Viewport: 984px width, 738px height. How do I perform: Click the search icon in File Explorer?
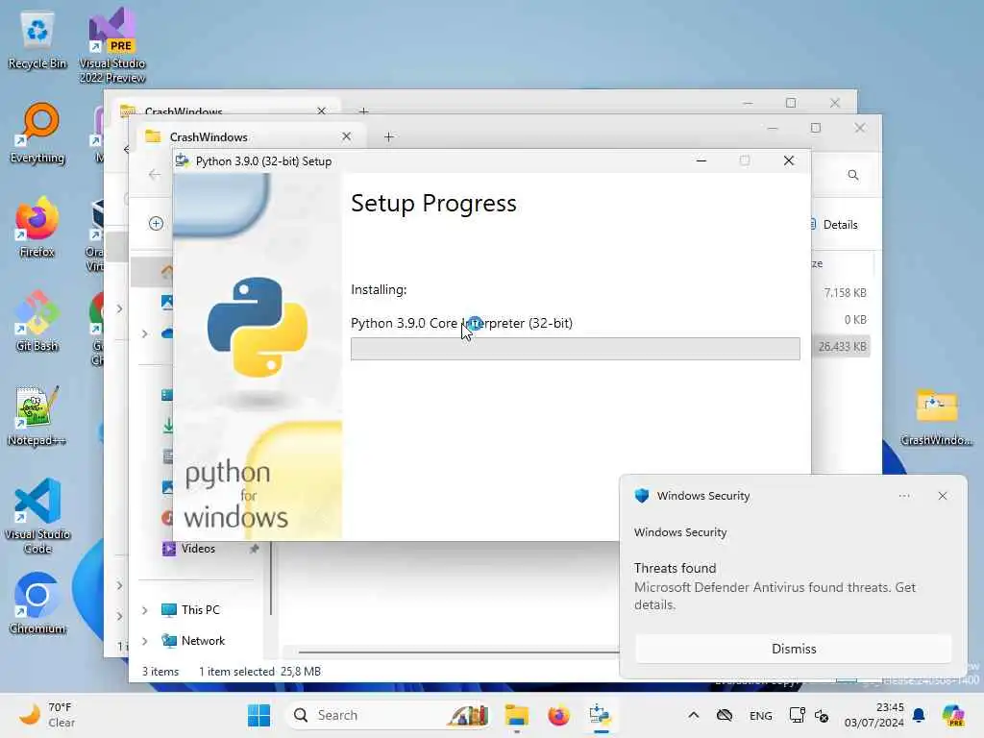click(853, 175)
